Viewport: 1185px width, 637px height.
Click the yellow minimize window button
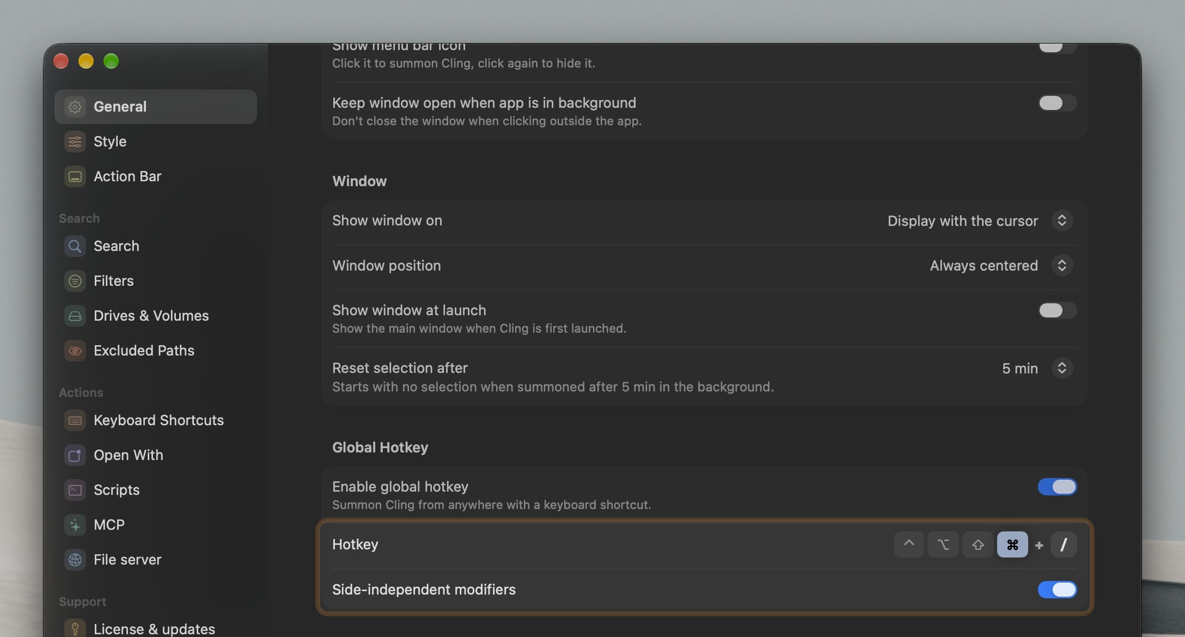[x=86, y=61]
